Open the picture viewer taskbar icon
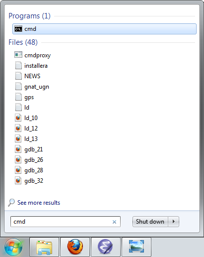Screen dimensions: 204x257 pyautogui.click(x=136, y=247)
